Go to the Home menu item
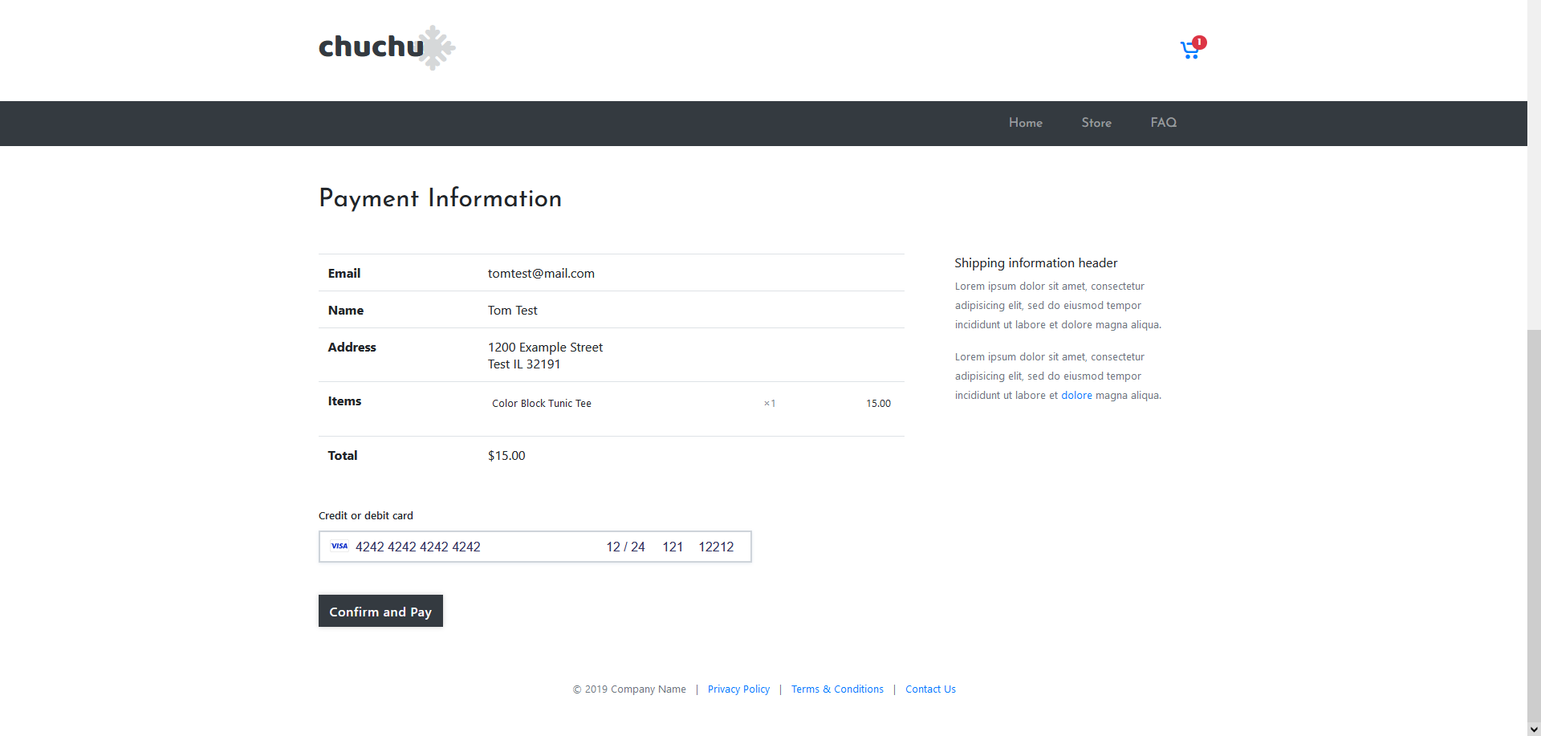The image size is (1541, 736). [1025, 123]
